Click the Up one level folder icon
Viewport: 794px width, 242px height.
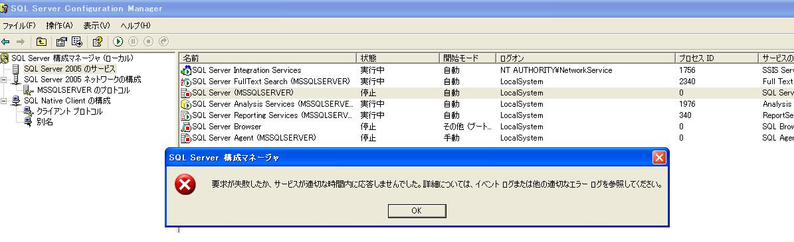pos(41,41)
